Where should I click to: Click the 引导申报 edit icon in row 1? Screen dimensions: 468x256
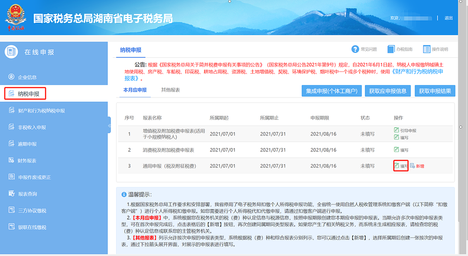(396, 130)
